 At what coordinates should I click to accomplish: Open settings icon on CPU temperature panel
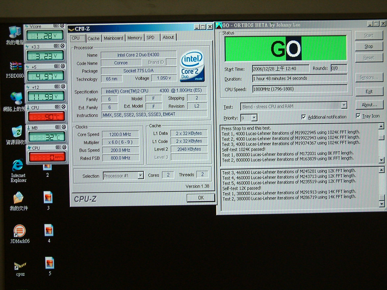(x=58, y=107)
